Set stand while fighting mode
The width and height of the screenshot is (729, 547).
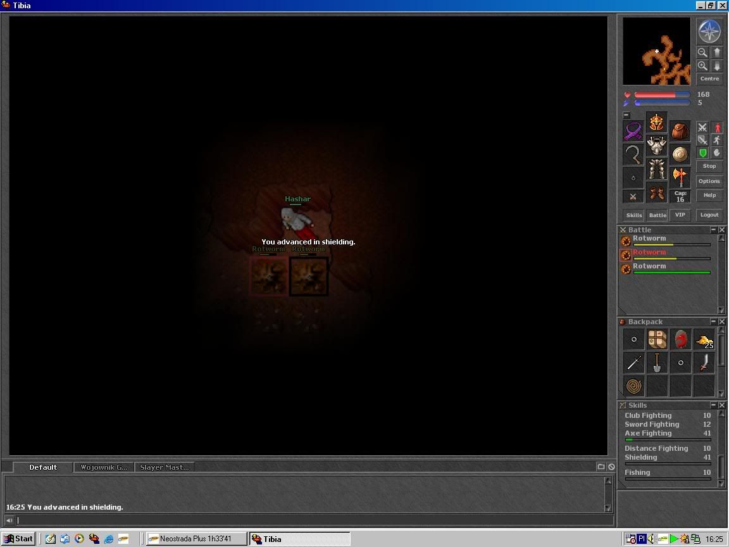click(717, 127)
